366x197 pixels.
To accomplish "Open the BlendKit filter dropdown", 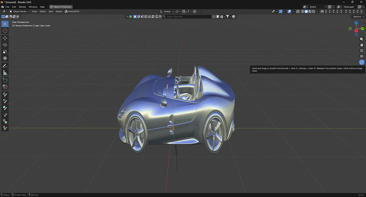I will [x=228, y=16].
